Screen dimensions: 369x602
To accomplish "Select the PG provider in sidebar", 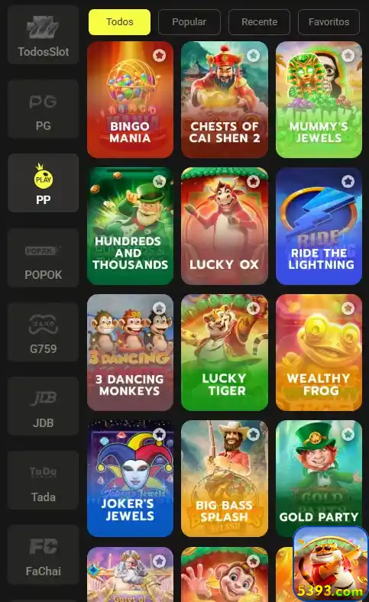I will 43,109.
